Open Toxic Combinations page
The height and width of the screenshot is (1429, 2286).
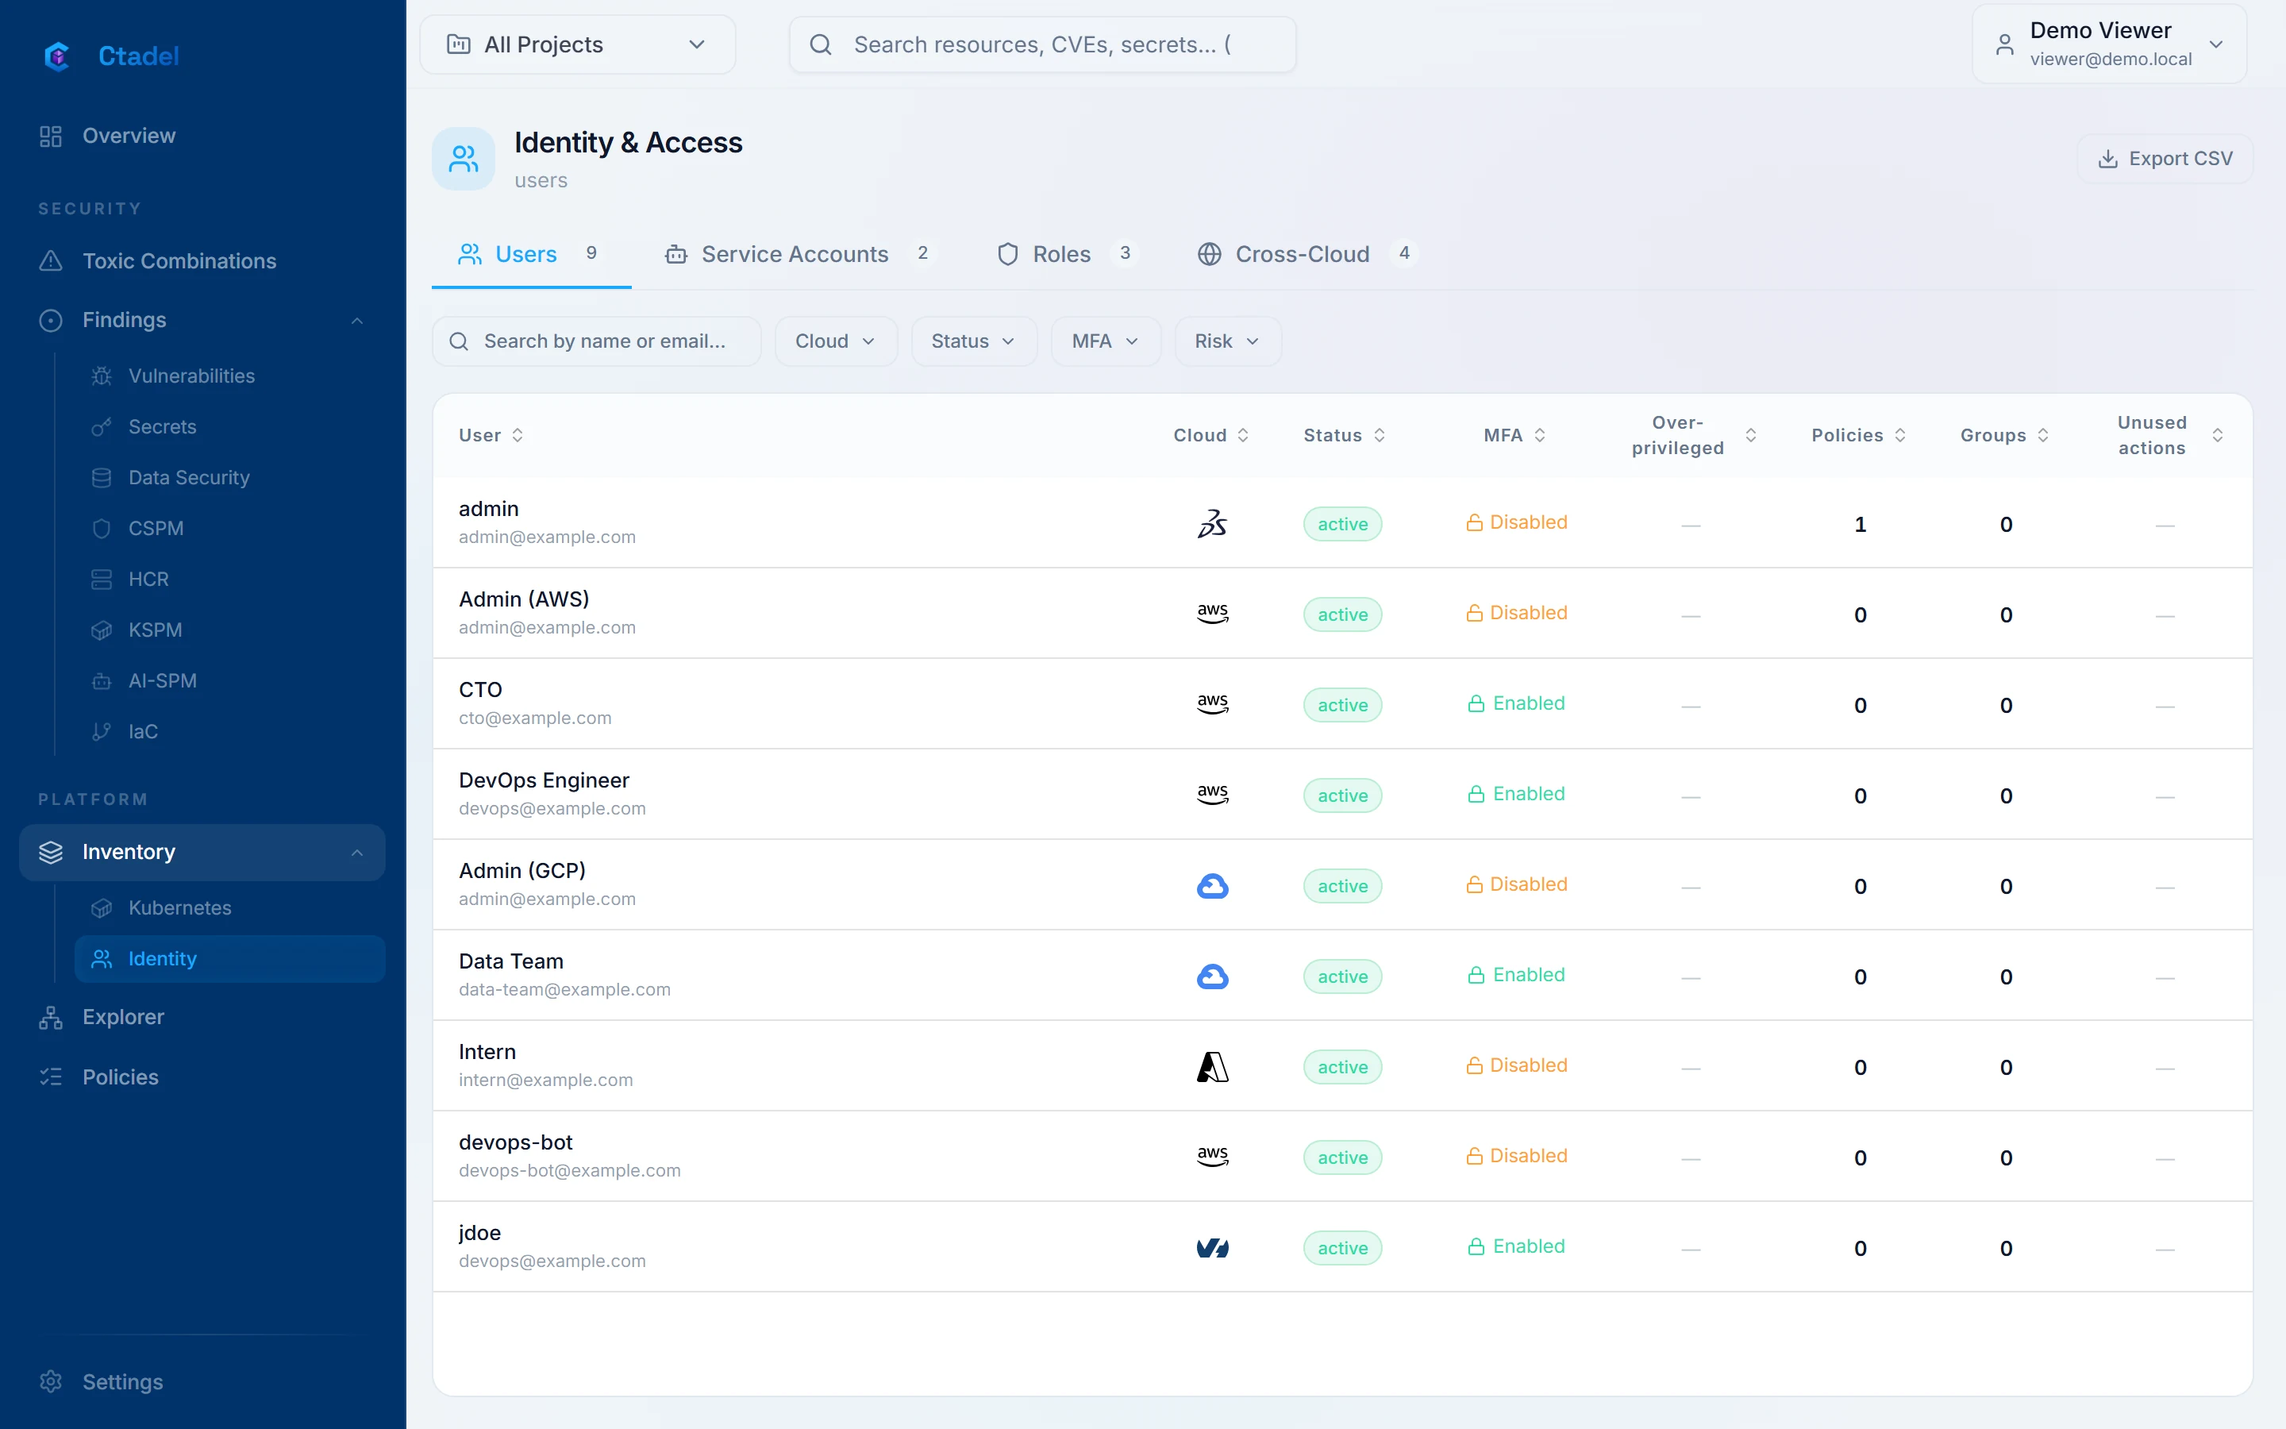pyautogui.click(x=202, y=261)
